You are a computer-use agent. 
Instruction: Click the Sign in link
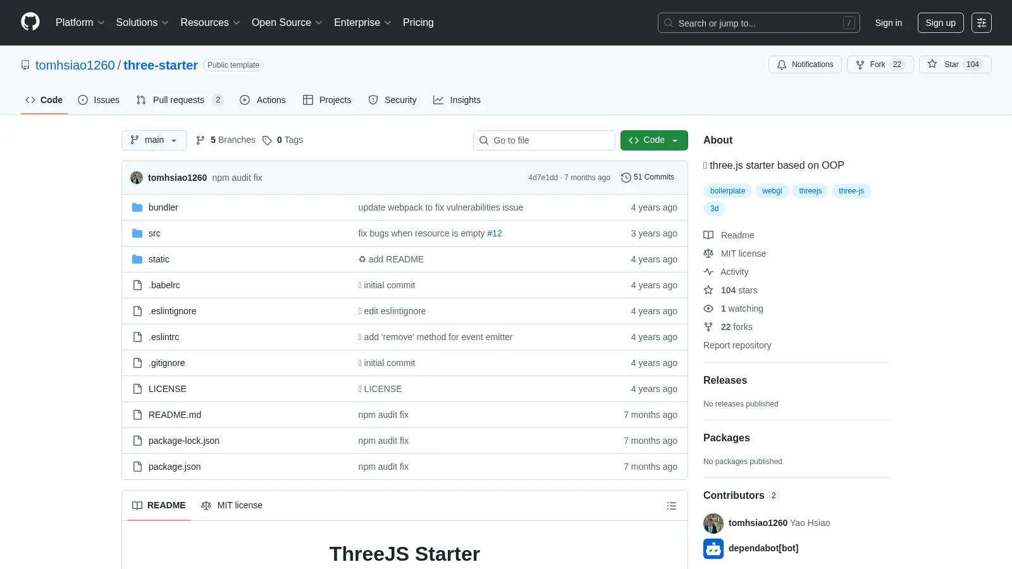coord(889,23)
